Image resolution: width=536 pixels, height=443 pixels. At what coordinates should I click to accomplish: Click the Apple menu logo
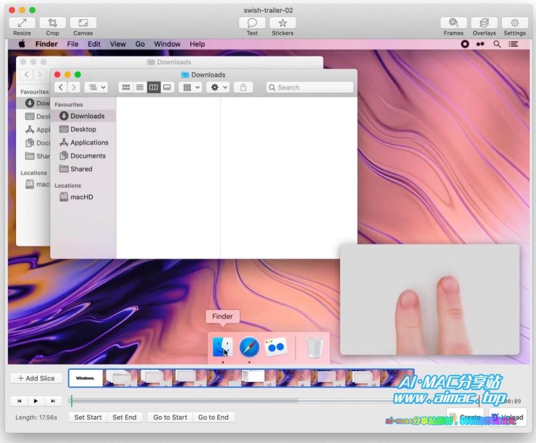coord(22,44)
